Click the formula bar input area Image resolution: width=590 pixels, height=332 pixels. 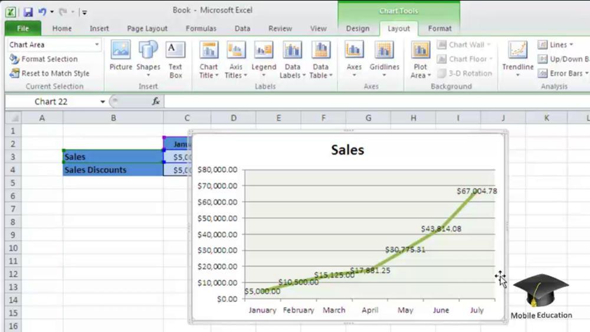click(x=376, y=101)
